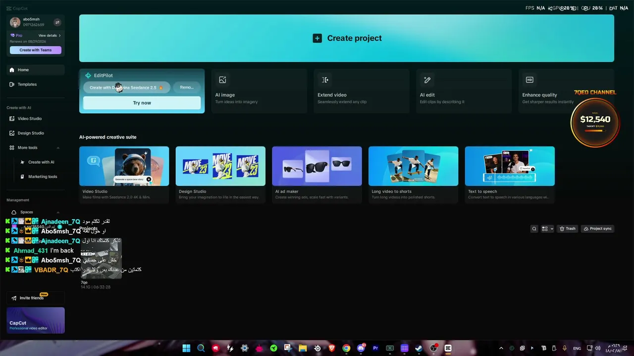The width and height of the screenshot is (634, 356).
Task: Open the OBS Studio icon in taskbar
Action: tap(433, 348)
